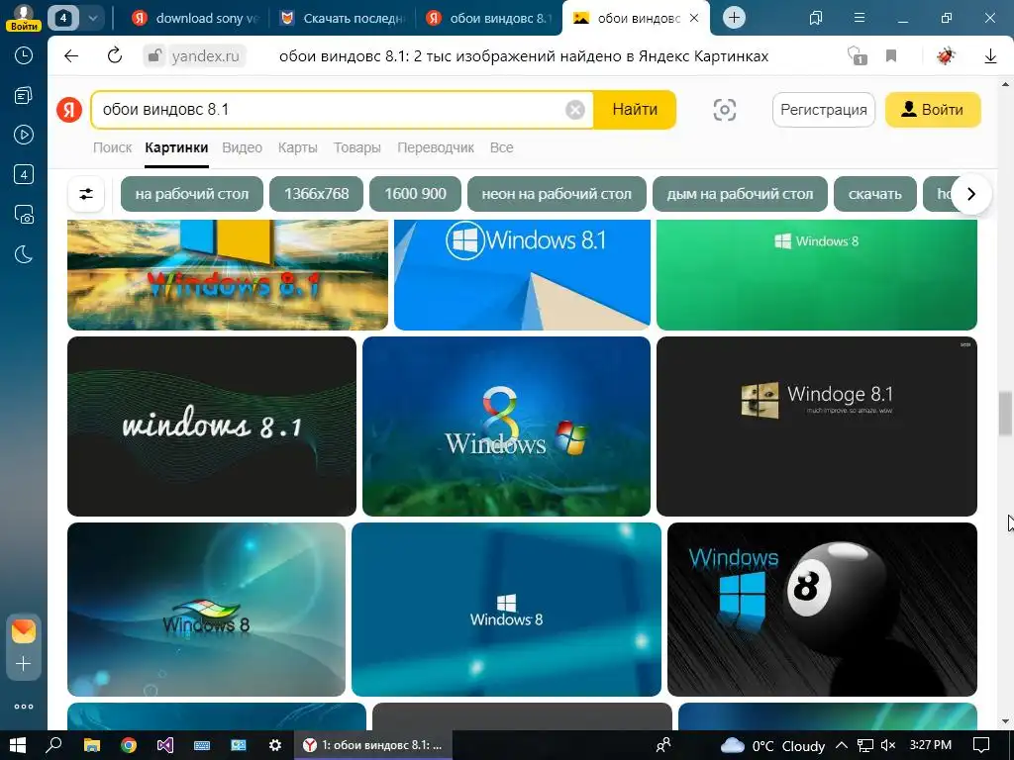Bookmark this page with the bookmark icon
The width and height of the screenshot is (1014, 760).
891,56
